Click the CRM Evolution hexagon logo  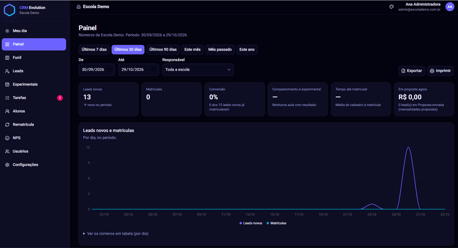tap(10, 10)
